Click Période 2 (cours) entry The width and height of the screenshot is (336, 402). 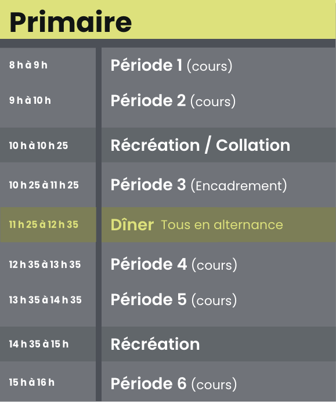click(173, 100)
